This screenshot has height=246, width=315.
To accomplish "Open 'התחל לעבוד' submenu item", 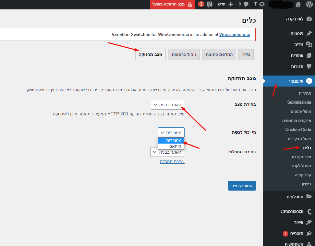I will pyautogui.click(x=301, y=166).
